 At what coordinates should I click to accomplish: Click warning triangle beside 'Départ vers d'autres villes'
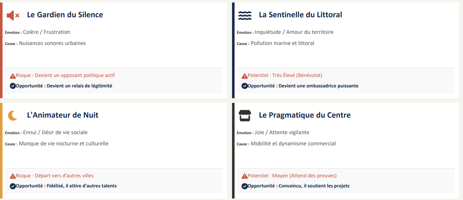(13, 176)
